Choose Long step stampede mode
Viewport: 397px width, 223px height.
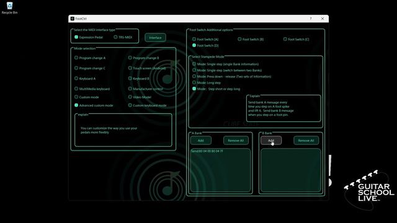tap(207, 82)
